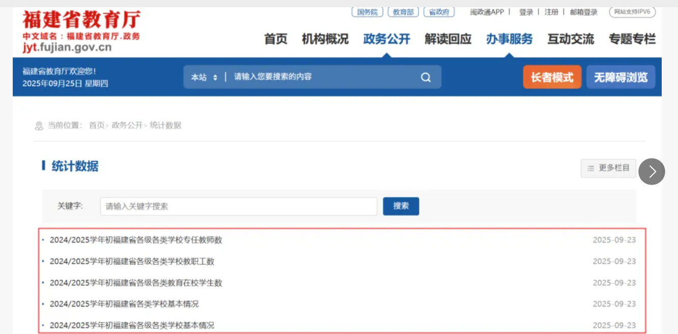Click the 国务院 top link
678x334 pixels.
pyautogui.click(x=367, y=12)
